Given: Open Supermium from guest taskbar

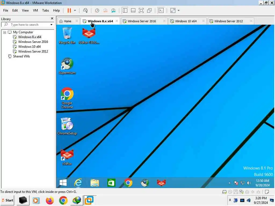Looking at the screenshot, I should coord(145,183).
